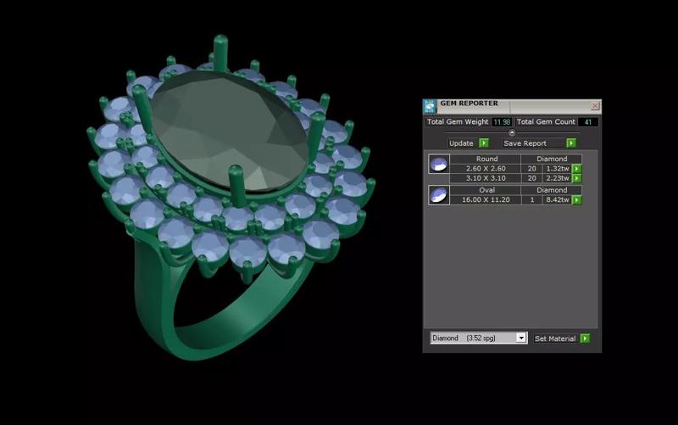
Task: Click the Total Gem Weight value 11.98
Action: point(502,122)
